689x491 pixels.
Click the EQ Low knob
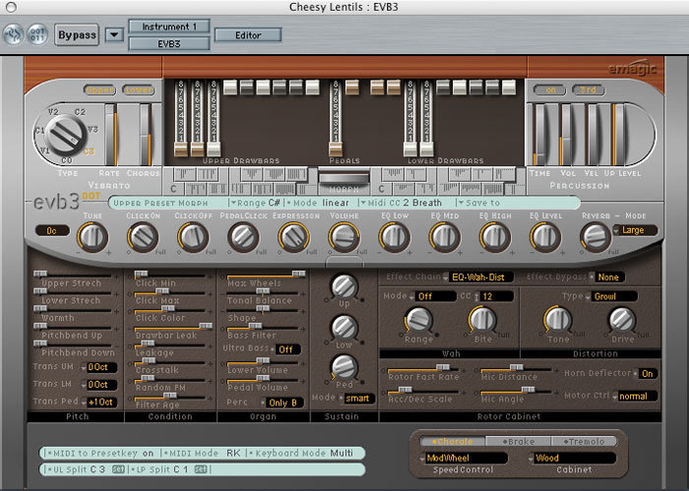click(x=395, y=237)
